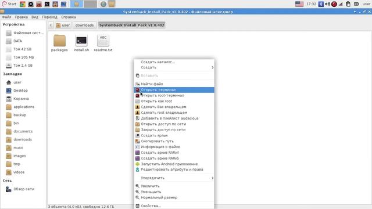Choose Нормальный размер in context menu
Viewport: 372px width, 209px height.
tap(174, 197)
